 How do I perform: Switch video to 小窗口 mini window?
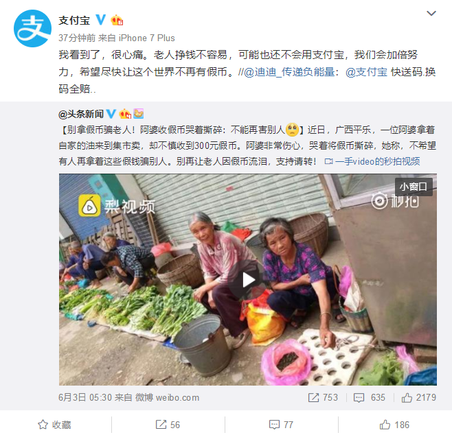click(414, 187)
